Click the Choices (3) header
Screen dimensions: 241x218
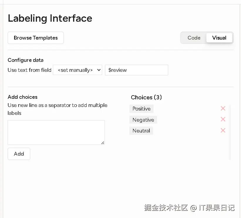click(146, 97)
